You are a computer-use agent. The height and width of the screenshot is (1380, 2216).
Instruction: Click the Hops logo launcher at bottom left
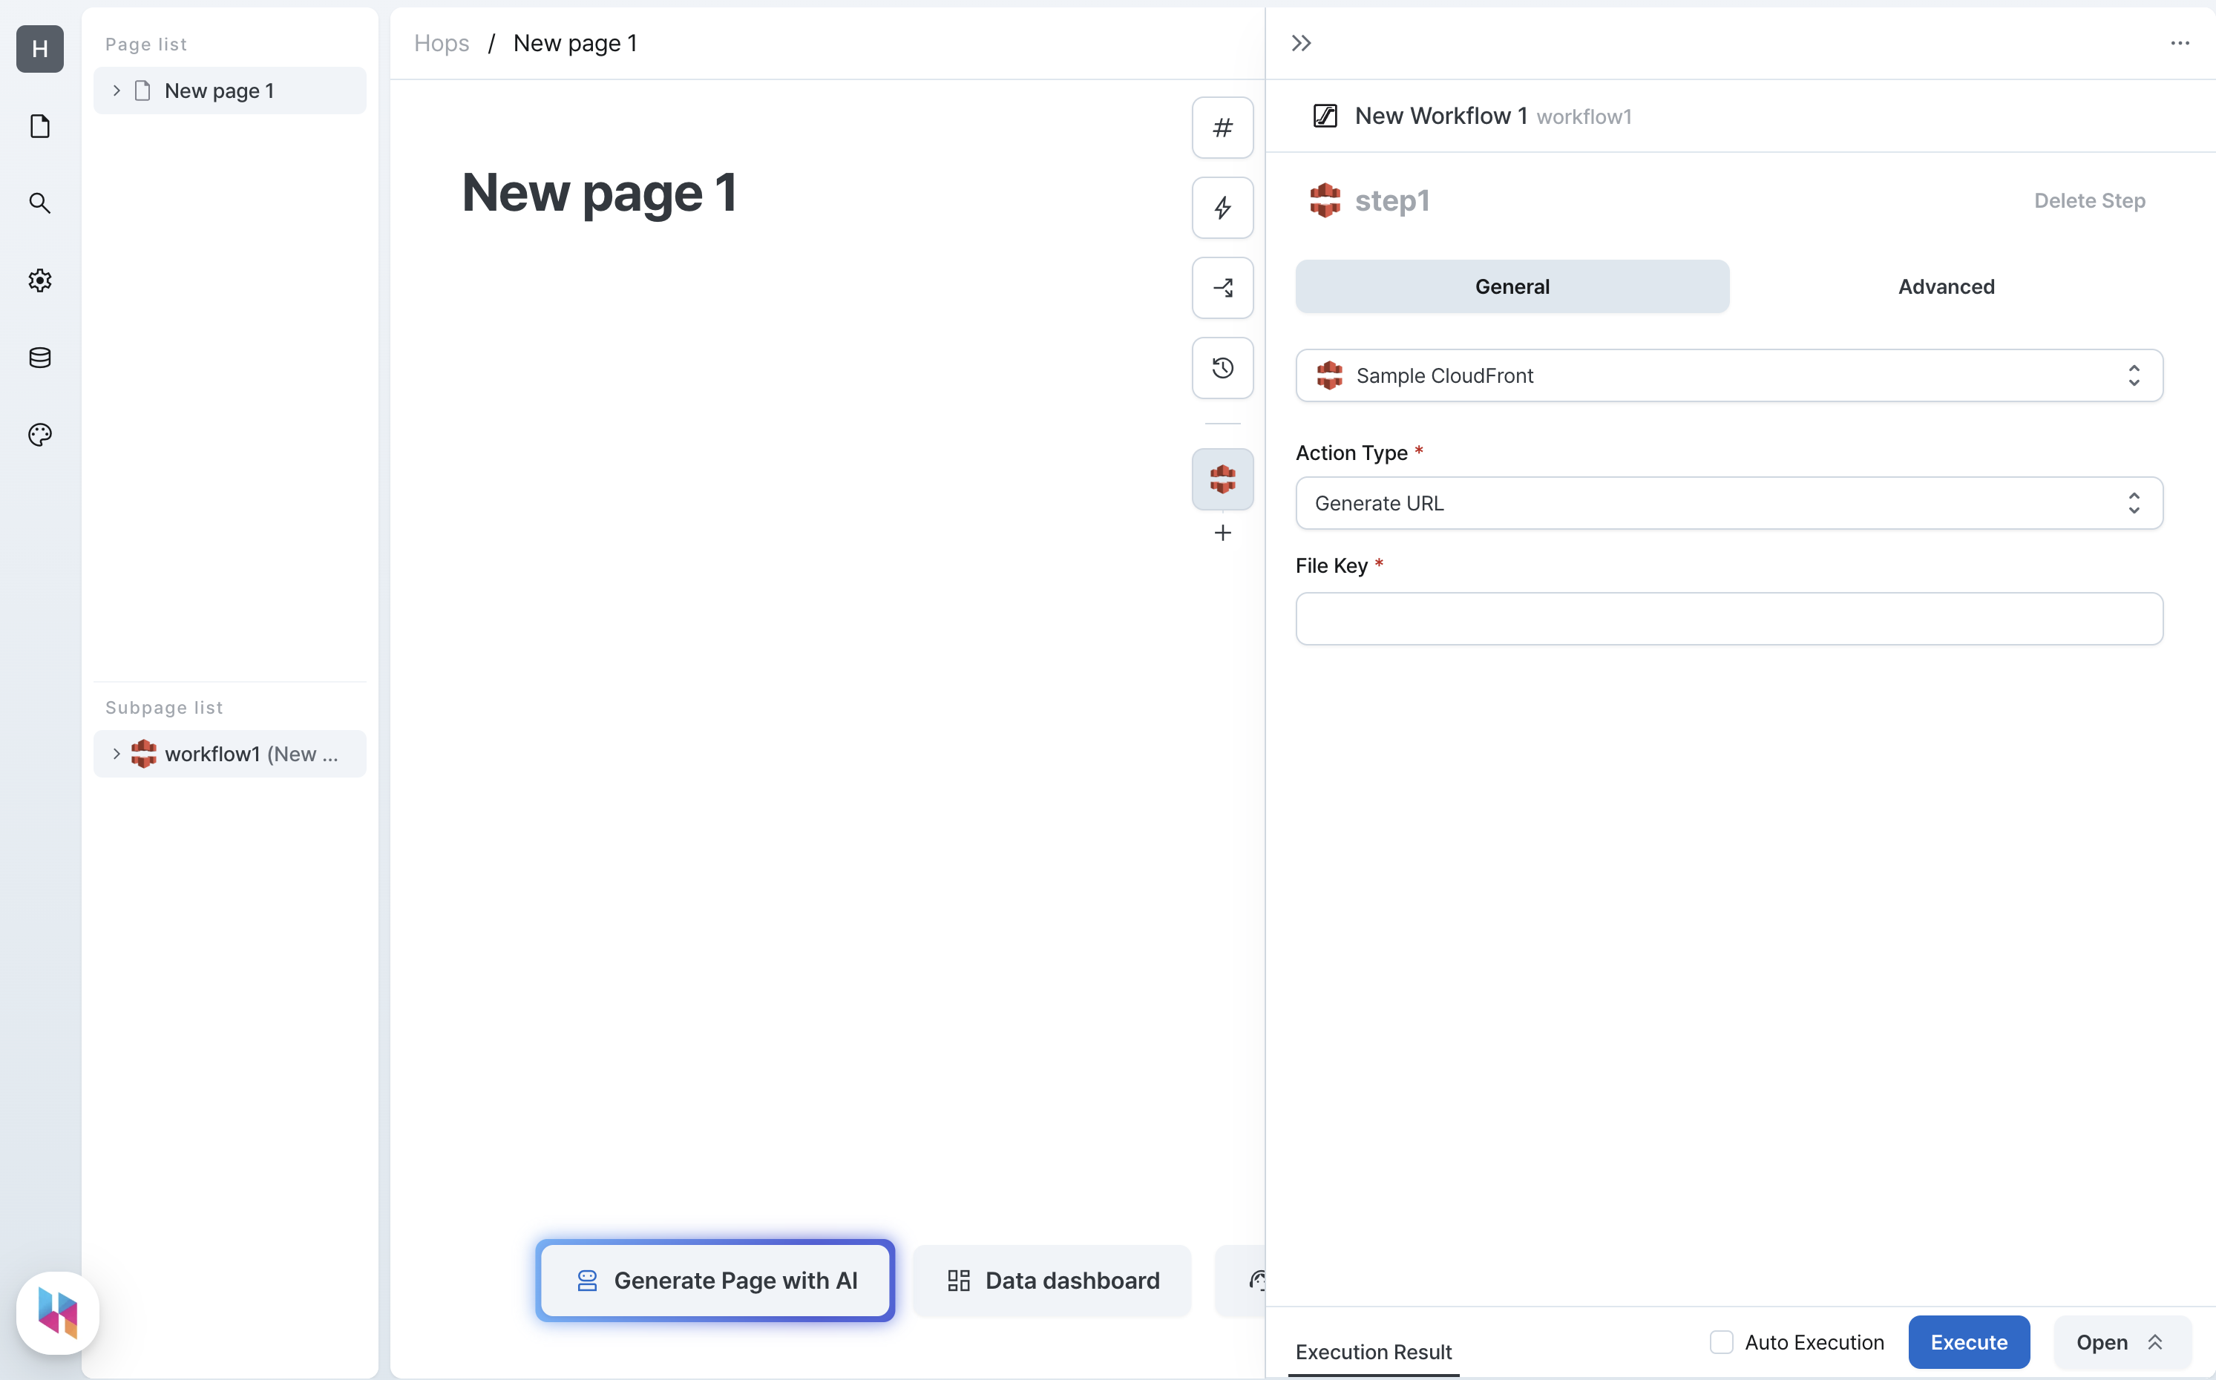57,1312
